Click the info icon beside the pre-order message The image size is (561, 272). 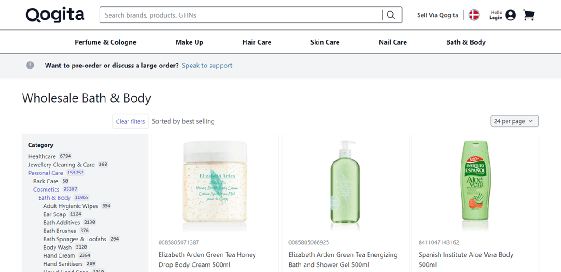click(30, 65)
